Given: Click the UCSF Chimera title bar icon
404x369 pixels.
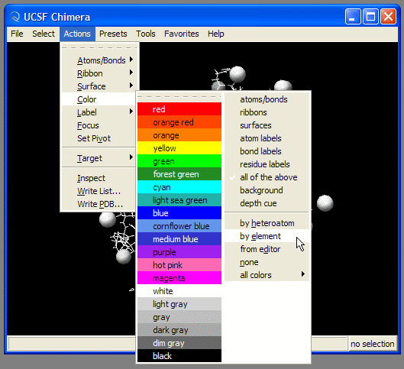Looking at the screenshot, I should (15, 17).
